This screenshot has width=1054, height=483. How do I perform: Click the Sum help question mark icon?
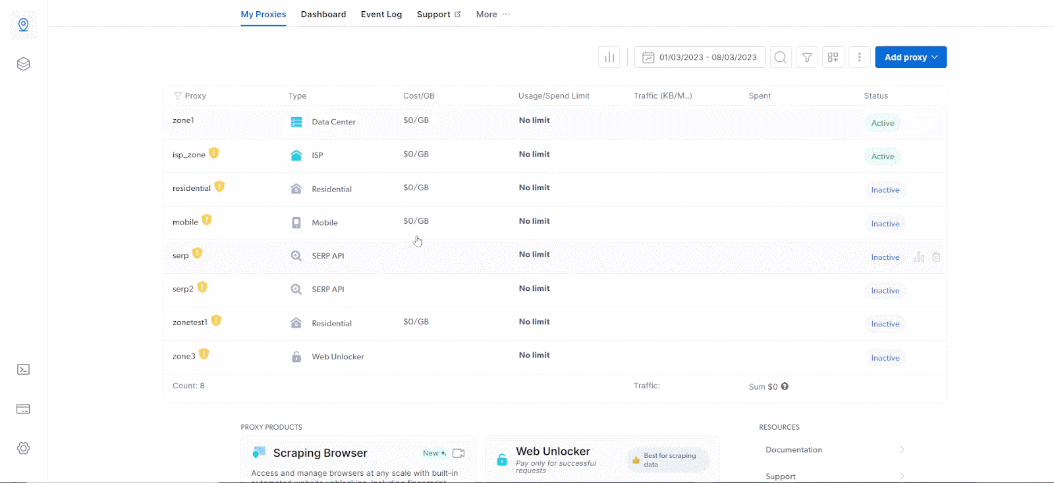coord(785,386)
